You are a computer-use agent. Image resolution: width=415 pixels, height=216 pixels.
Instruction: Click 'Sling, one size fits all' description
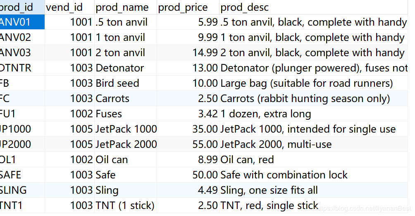pyautogui.click(x=269, y=190)
